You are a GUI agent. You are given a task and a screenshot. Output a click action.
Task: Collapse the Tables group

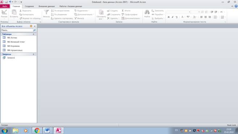click(x=34, y=34)
